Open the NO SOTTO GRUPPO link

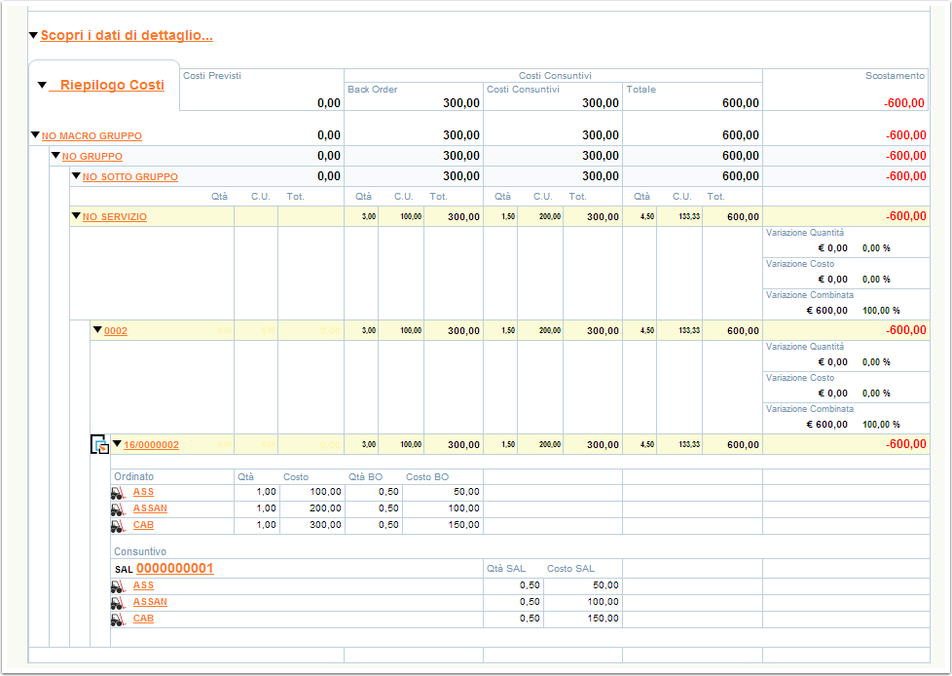pyautogui.click(x=130, y=176)
